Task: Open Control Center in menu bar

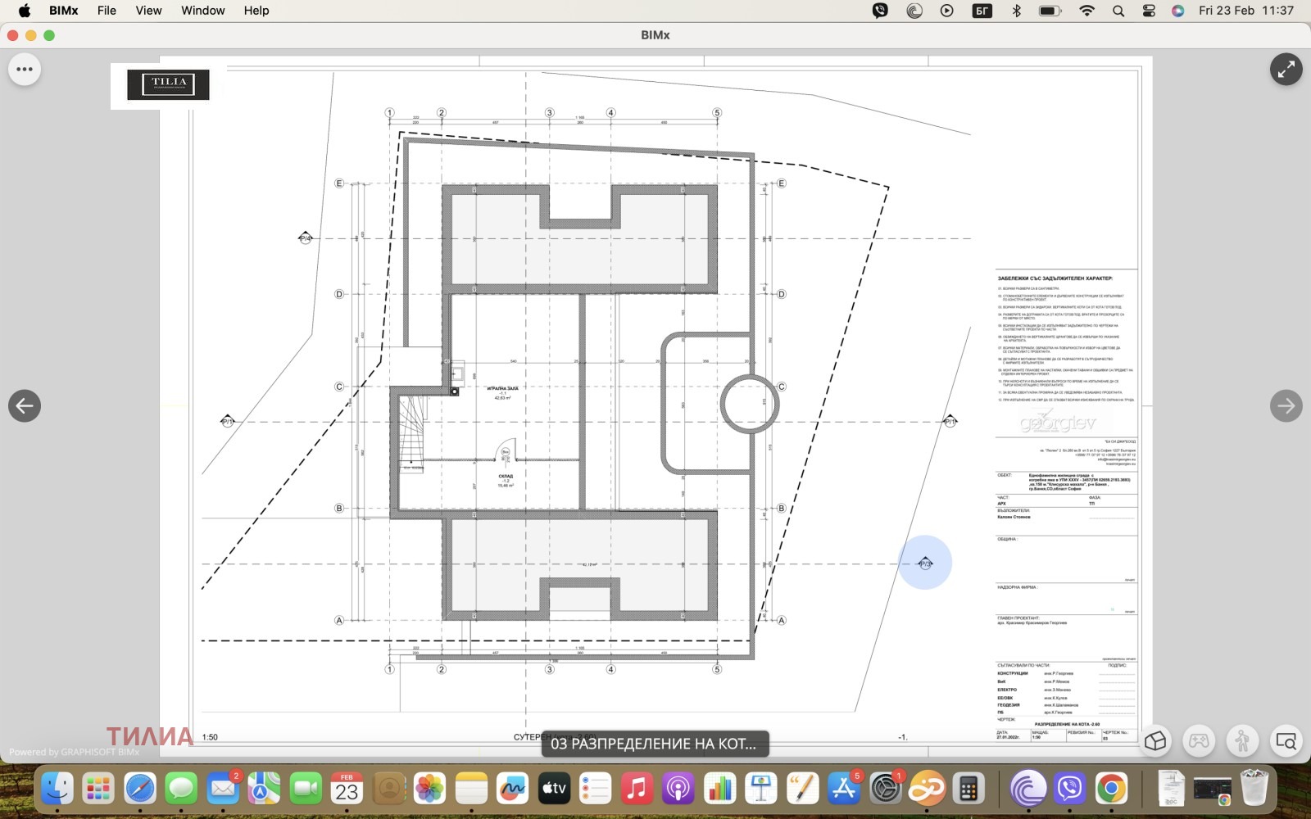Action: (x=1149, y=11)
